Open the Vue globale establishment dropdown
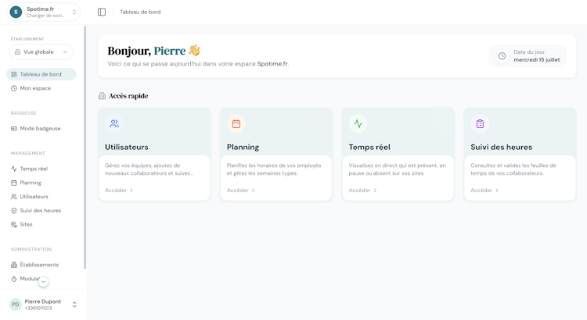587x320 pixels. (41, 52)
